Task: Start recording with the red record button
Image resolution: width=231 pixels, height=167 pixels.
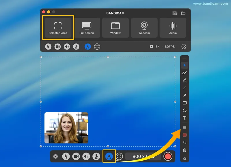Action: 168,156
